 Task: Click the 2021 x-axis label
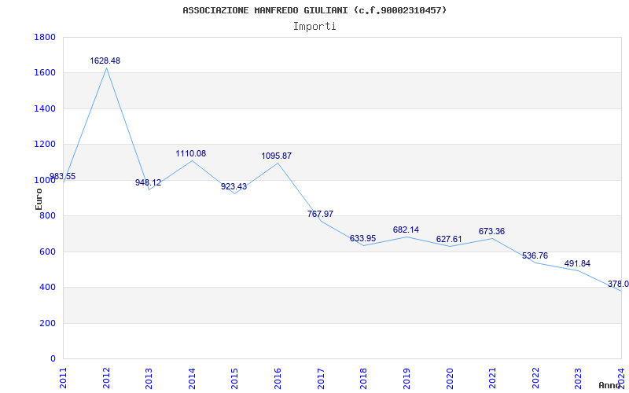493,379
